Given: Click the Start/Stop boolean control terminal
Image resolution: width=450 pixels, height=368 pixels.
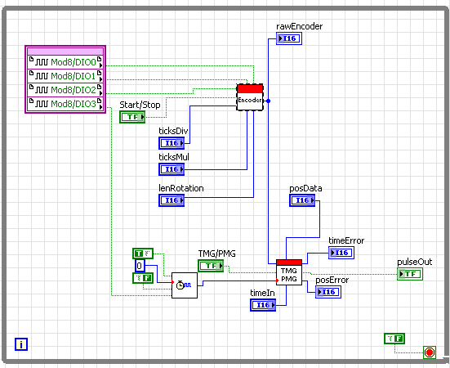Looking at the screenshot, I should click(132, 117).
